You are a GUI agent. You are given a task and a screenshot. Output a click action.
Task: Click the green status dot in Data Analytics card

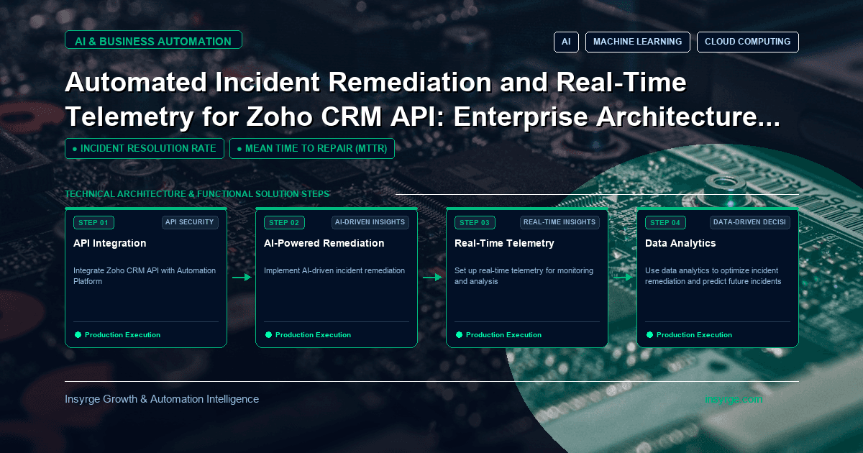[x=649, y=335]
